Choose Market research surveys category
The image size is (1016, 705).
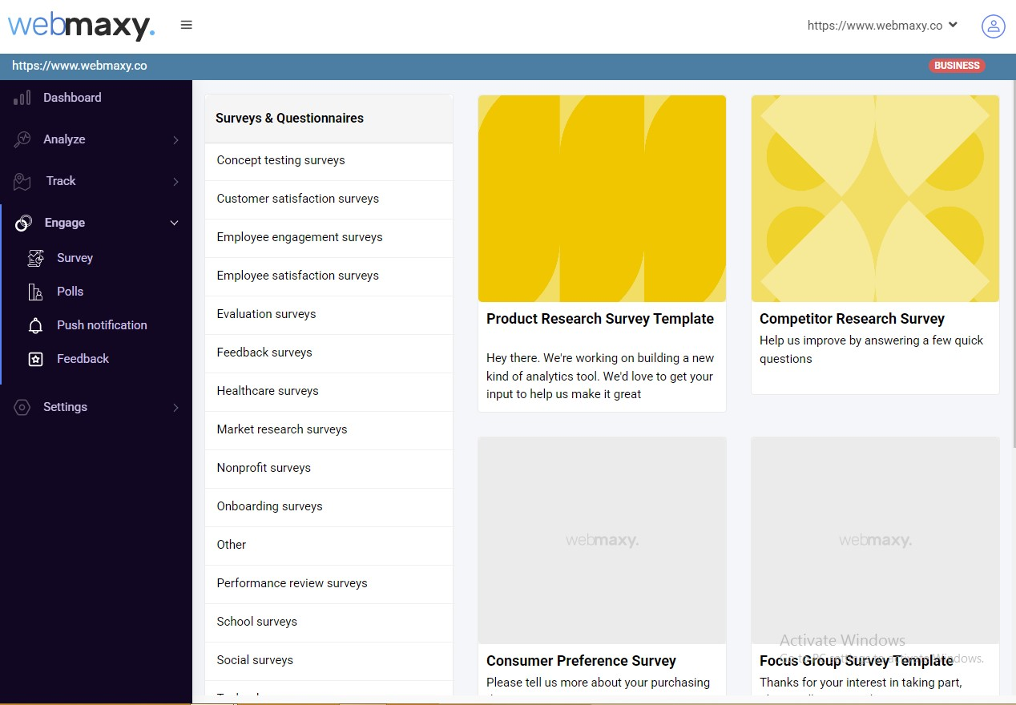[329, 430]
